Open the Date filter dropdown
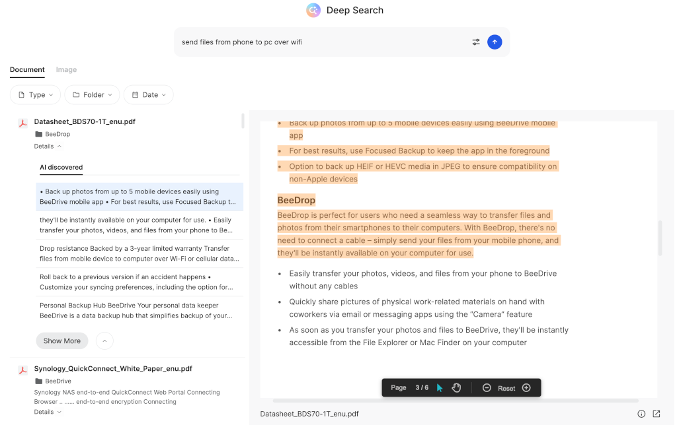Viewport: 677px width, 425px height. (x=148, y=94)
